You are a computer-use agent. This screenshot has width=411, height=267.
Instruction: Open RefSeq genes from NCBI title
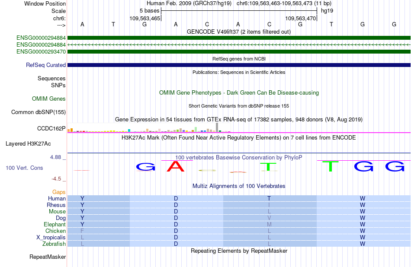pyautogui.click(x=239, y=59)
